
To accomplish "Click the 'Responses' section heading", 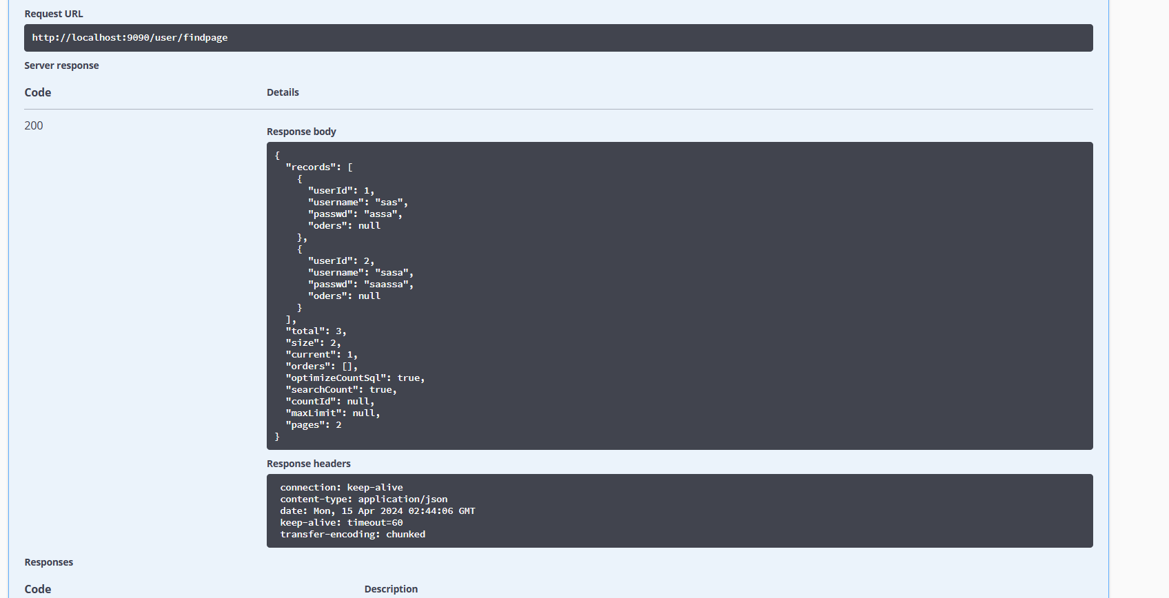I will (x=48, y=562).
